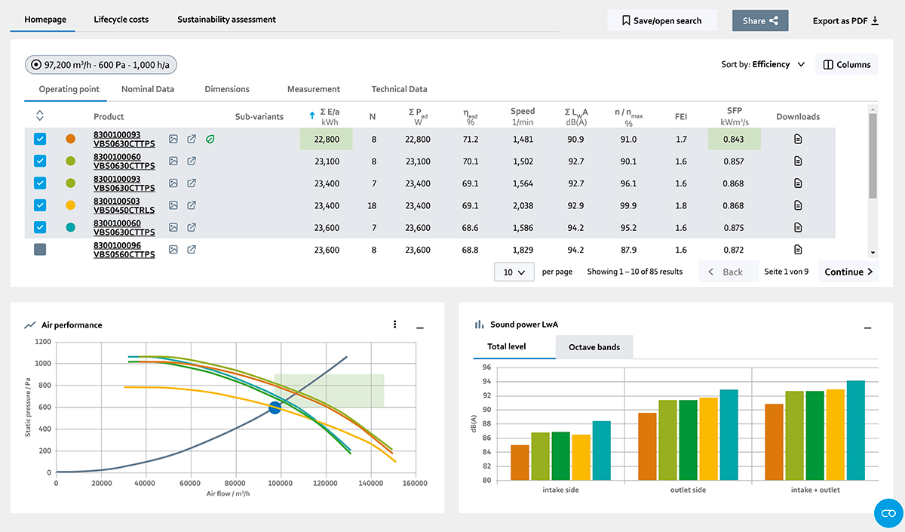Open the 10 per page dropdown
This screenshot has height=532, width=905.
(514, 272)
